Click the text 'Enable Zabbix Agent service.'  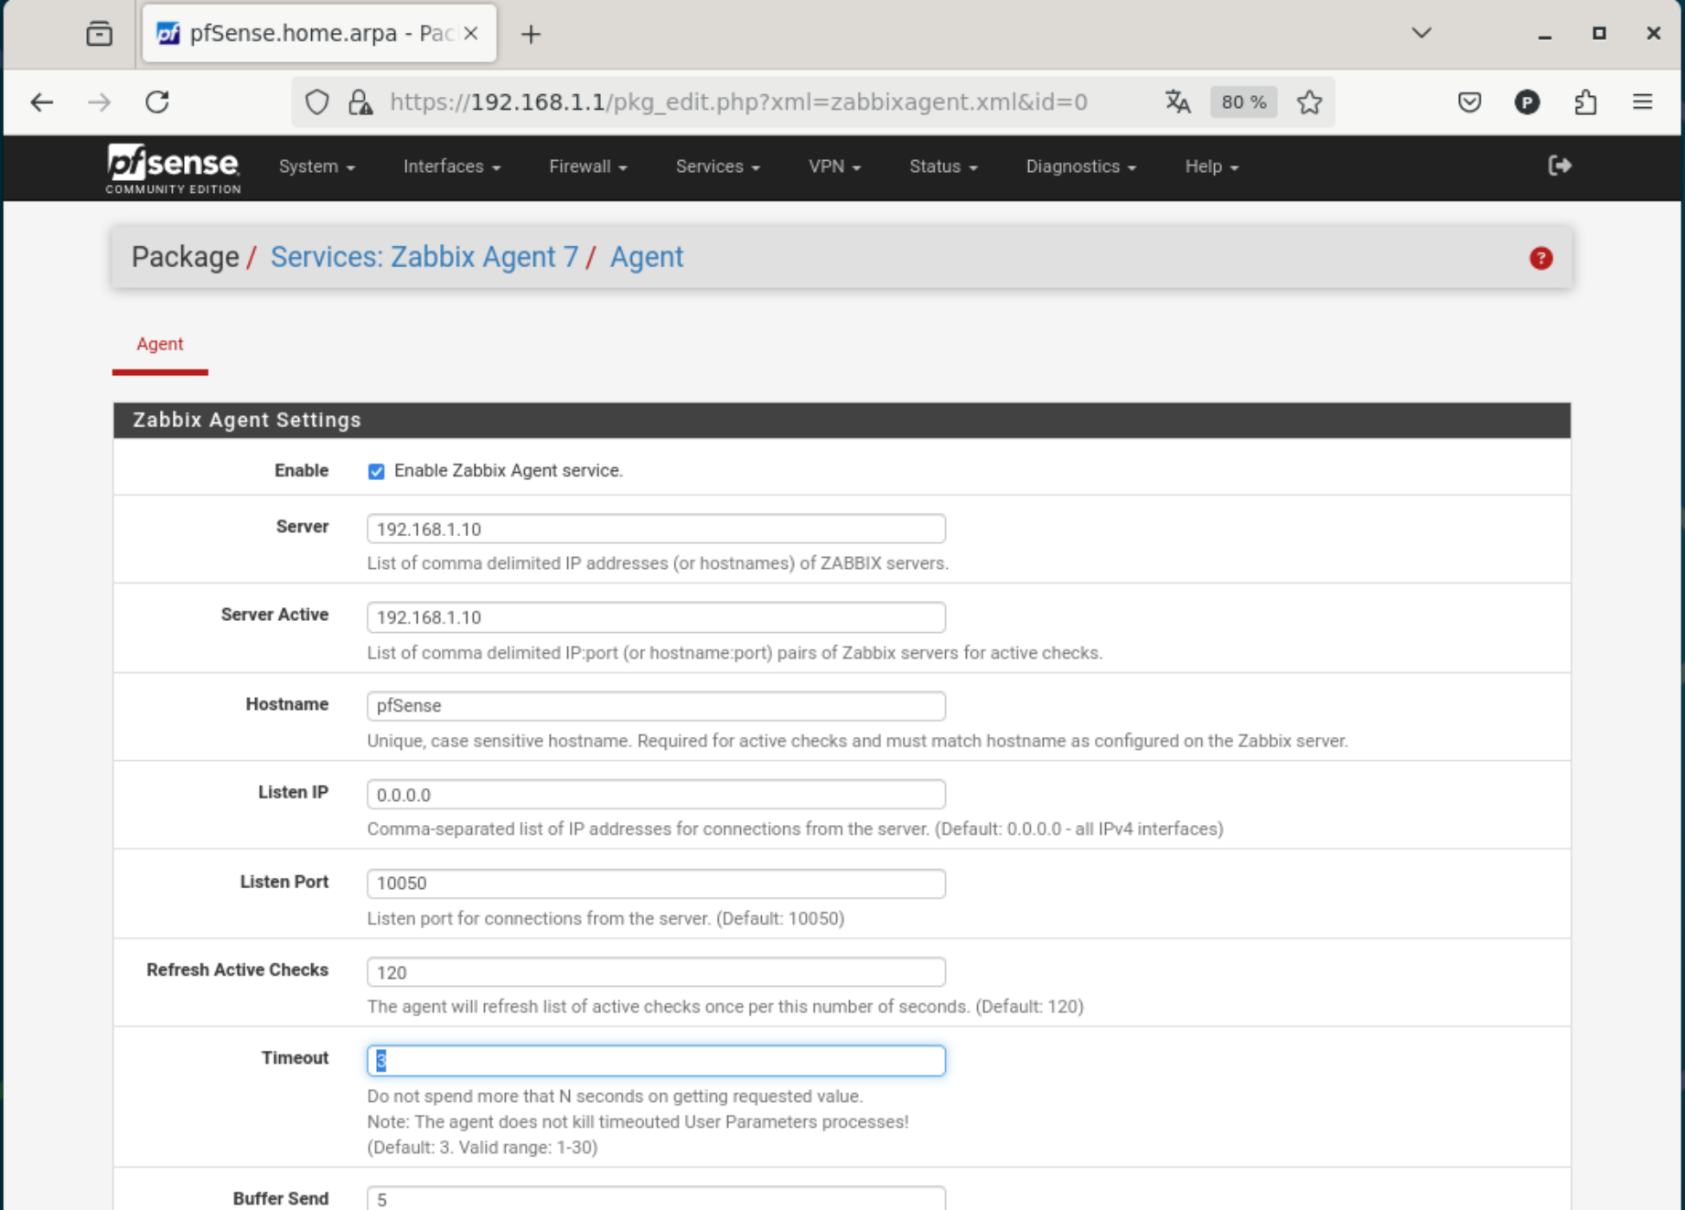[x=509, y=471]
